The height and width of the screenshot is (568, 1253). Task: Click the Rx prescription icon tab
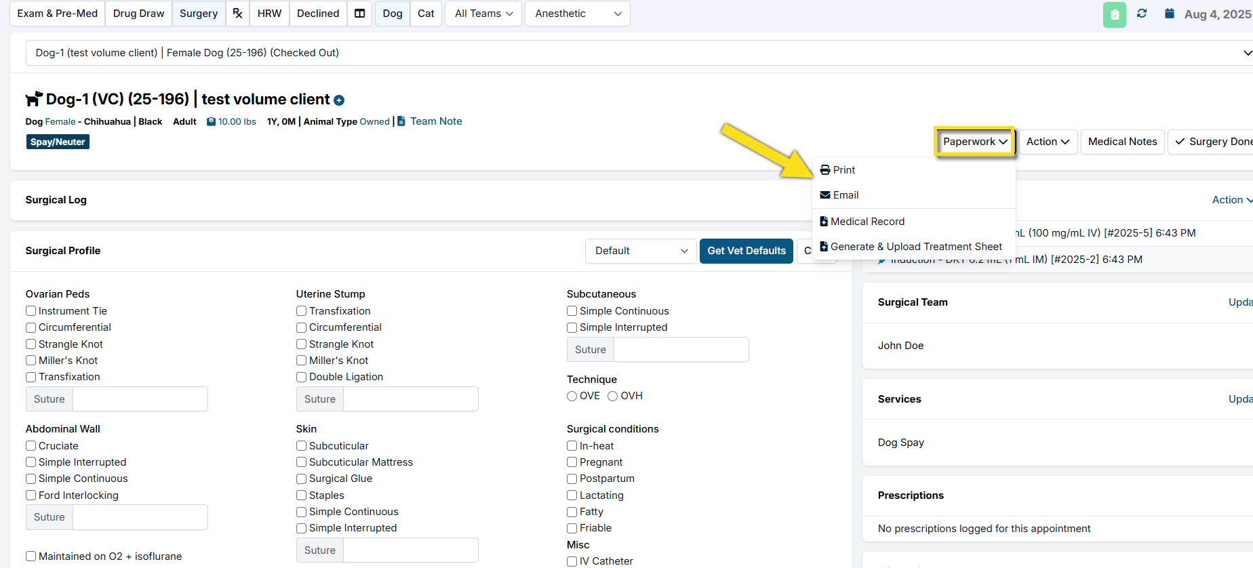[237, 14]
